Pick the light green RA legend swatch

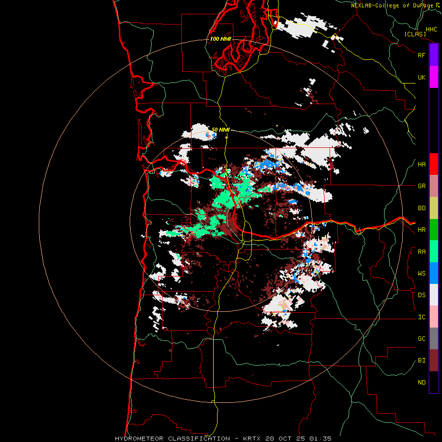[434, 251]
